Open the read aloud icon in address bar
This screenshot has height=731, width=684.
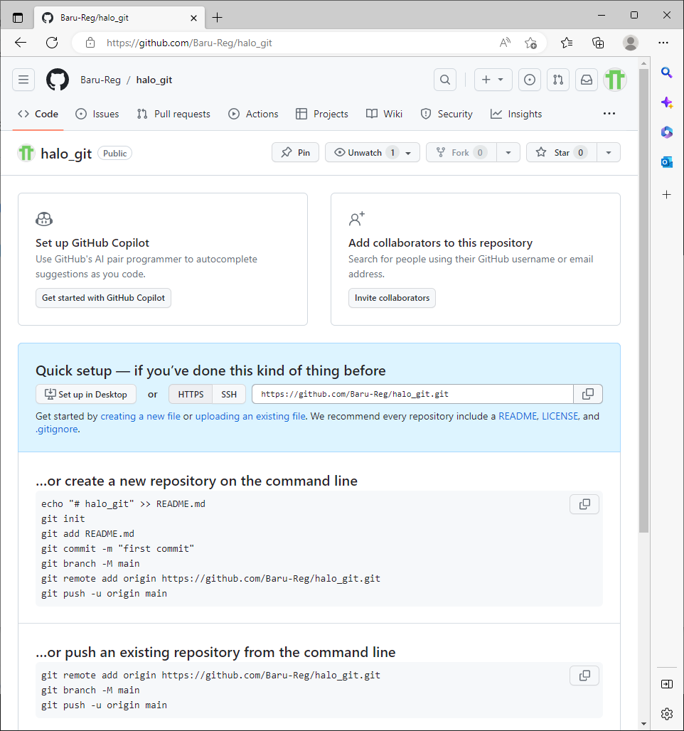(x=505, y=43)
